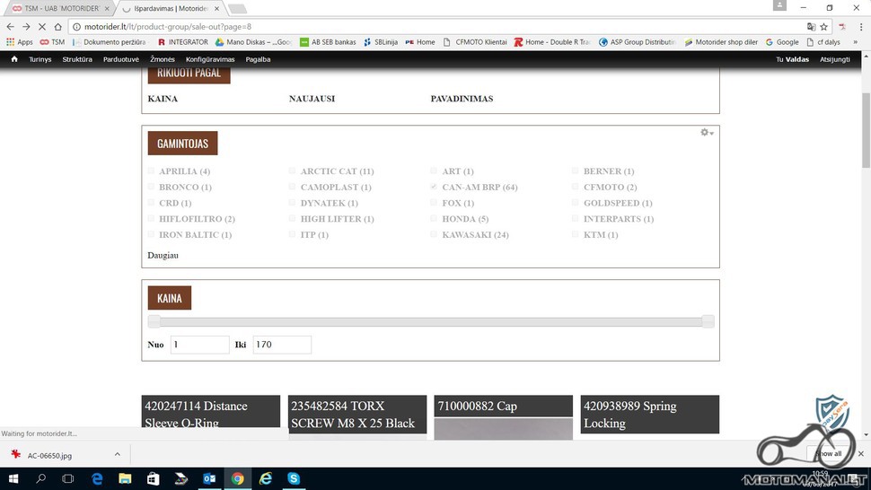This screenshot has width=871, height=490.
Task: Open the Žmonės admin menu
Action: pyautogui.click(x=163, y=59)
